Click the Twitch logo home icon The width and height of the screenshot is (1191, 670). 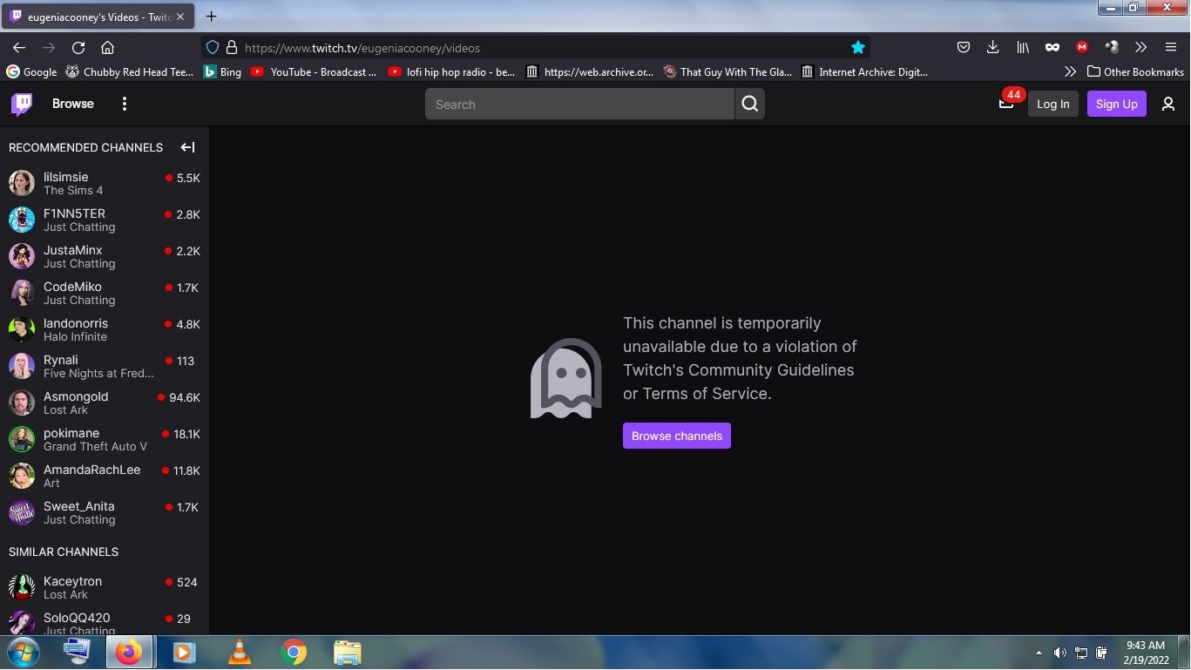tap(22, 104)
